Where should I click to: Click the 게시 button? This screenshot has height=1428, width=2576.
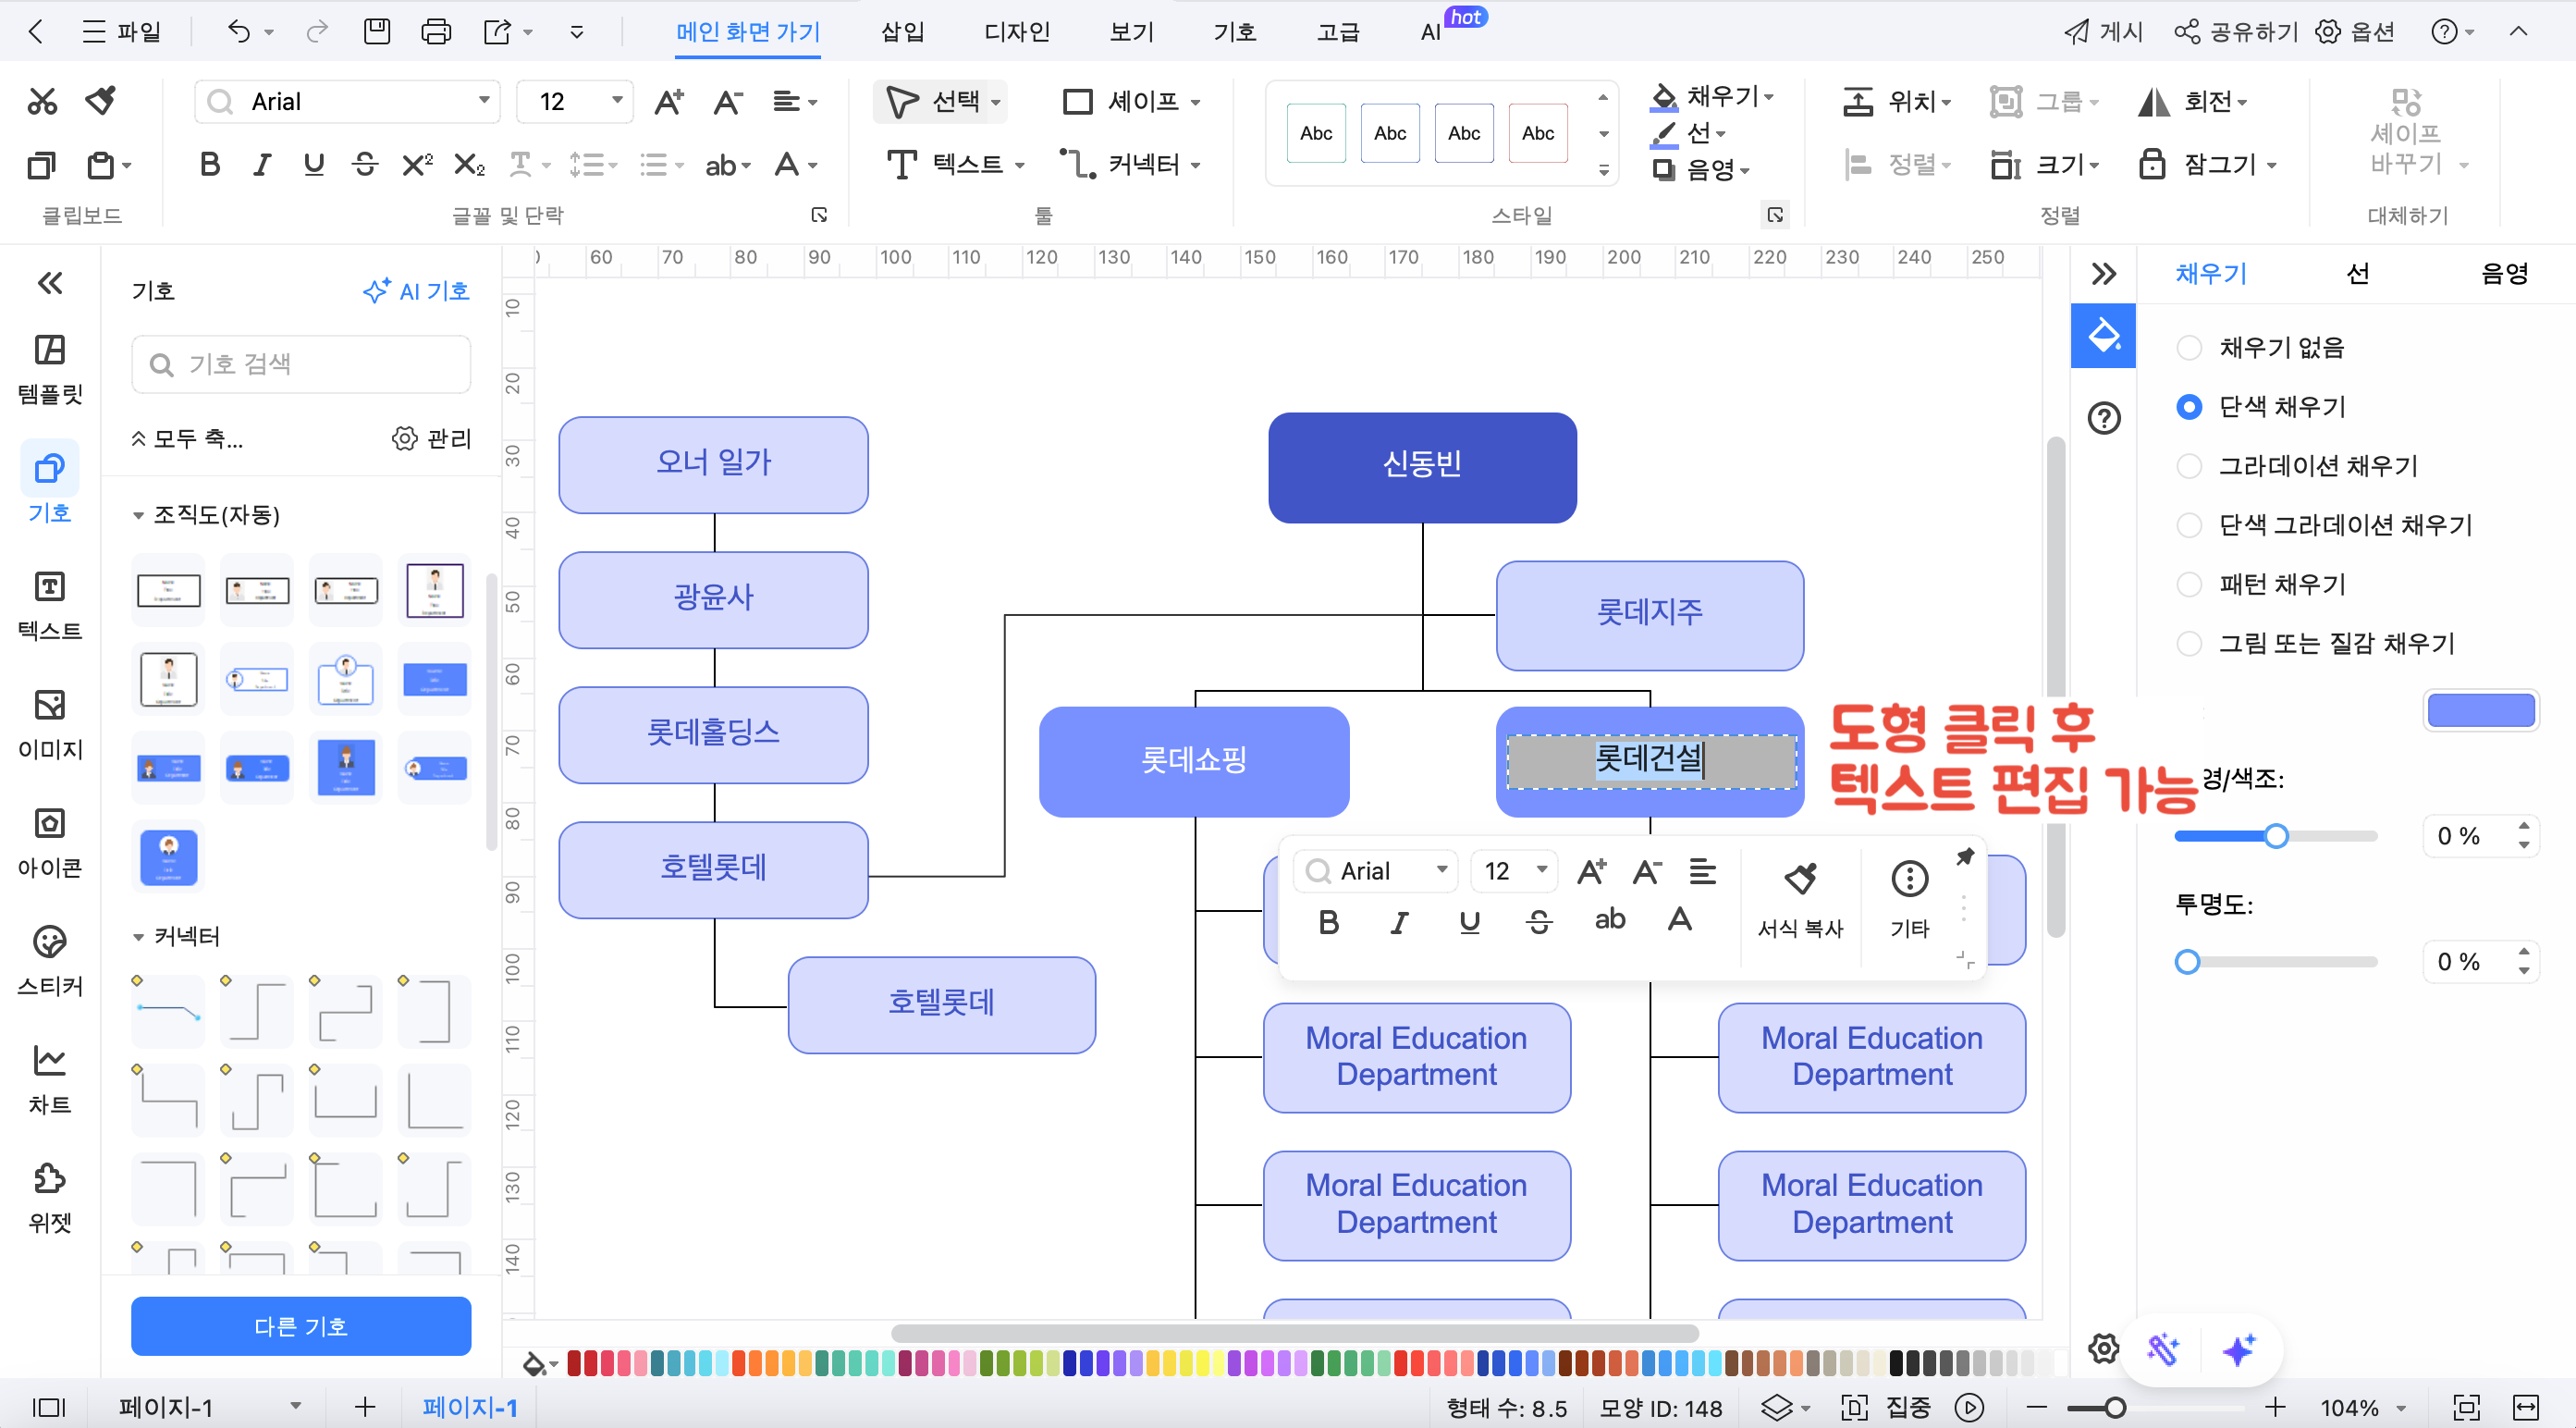2104,32
